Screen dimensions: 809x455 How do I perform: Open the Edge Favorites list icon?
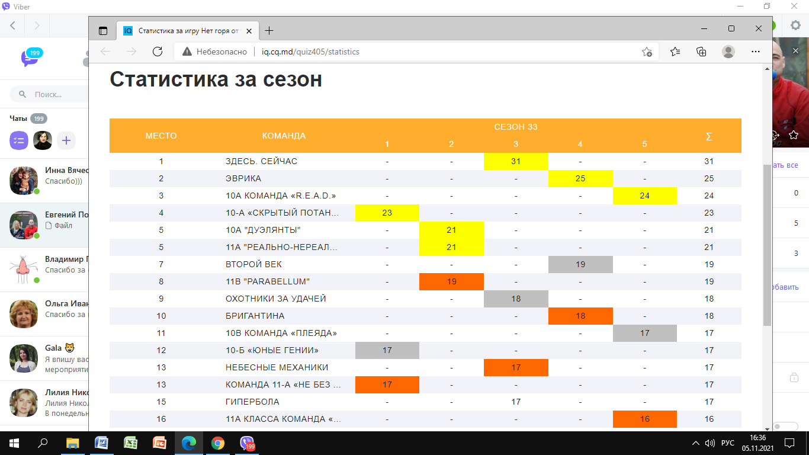pyautogui.click(x=675, y=52)
